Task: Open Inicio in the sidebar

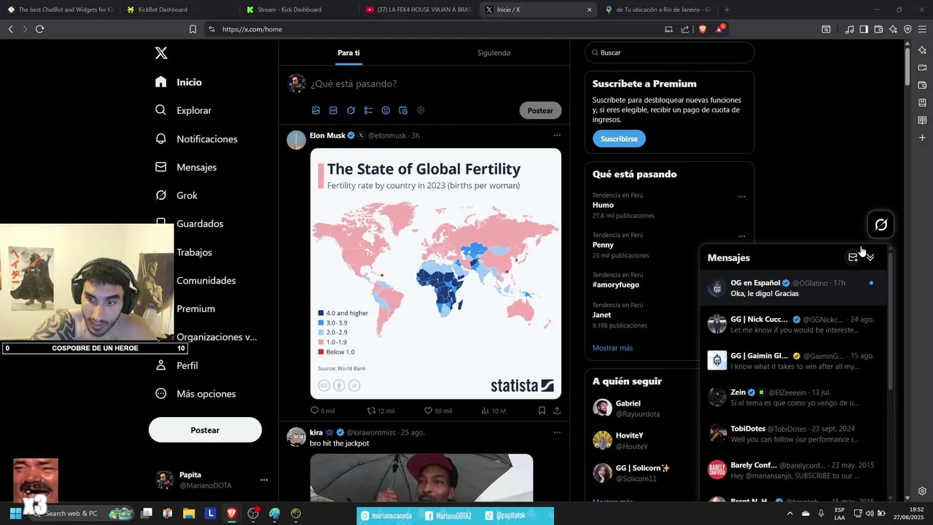Action: [x=179, y=82]
